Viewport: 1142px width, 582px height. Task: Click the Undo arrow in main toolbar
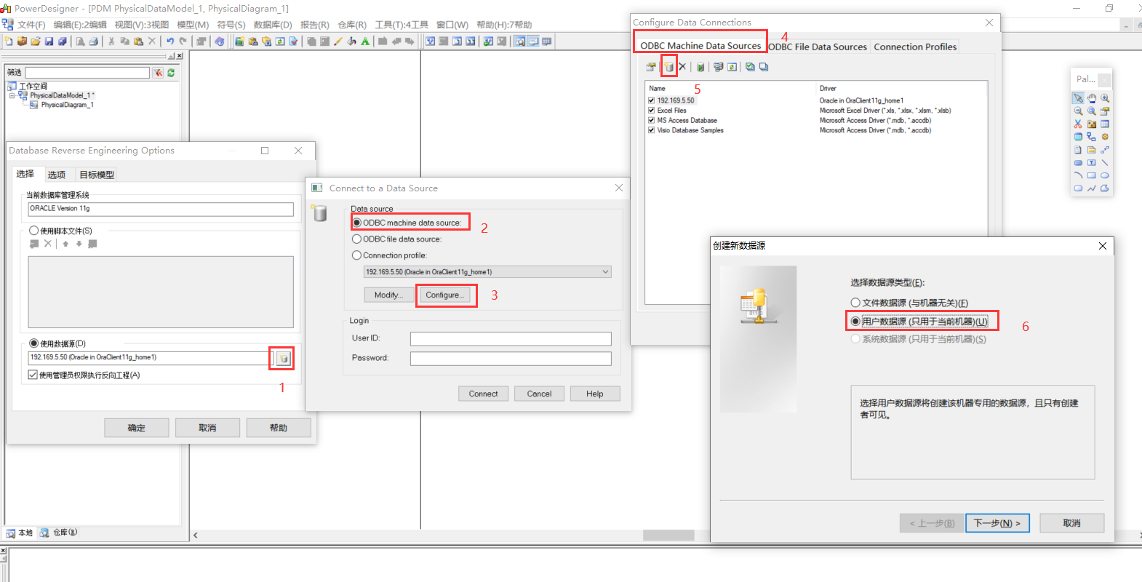[x=169, y=41]
